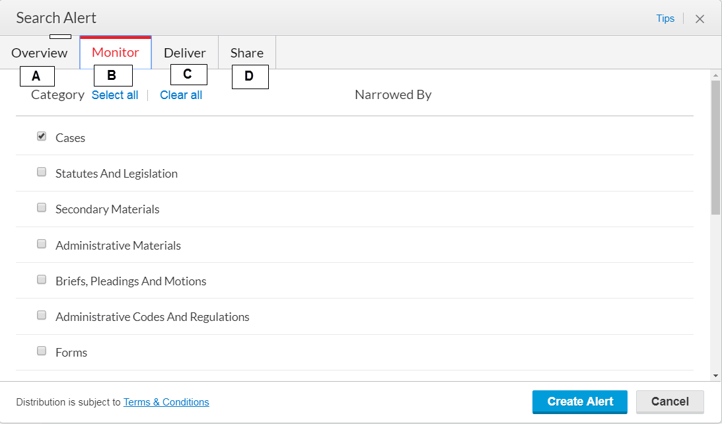Viewport: 722px width, 424px height.
Task: Select Briefs, Pleadings And Motions checkbox
Action: [x=42, y=280]
